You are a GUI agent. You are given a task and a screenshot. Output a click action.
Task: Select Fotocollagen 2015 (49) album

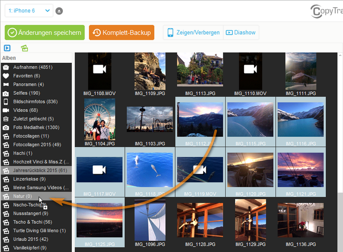36,145
